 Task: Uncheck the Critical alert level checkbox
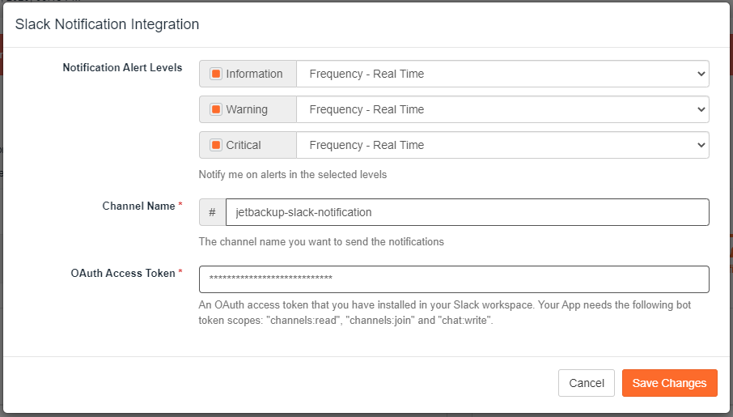tap(215, 145)
